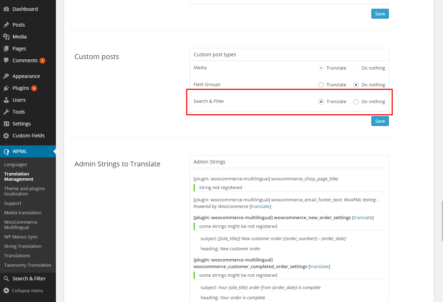
Task: Click the Users person icon
Action: click(6, 100)
